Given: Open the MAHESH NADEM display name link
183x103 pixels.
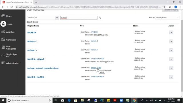Looking at the screenshot, I should point(36,77).
